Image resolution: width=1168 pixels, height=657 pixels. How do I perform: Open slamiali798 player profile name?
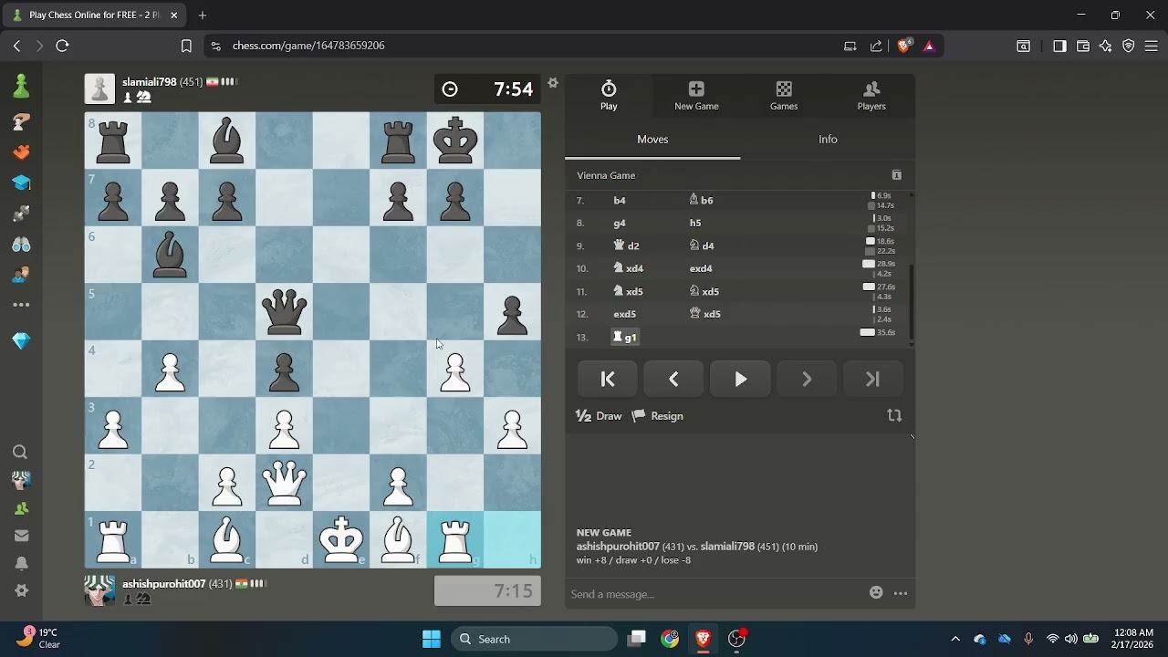point(150,81)
